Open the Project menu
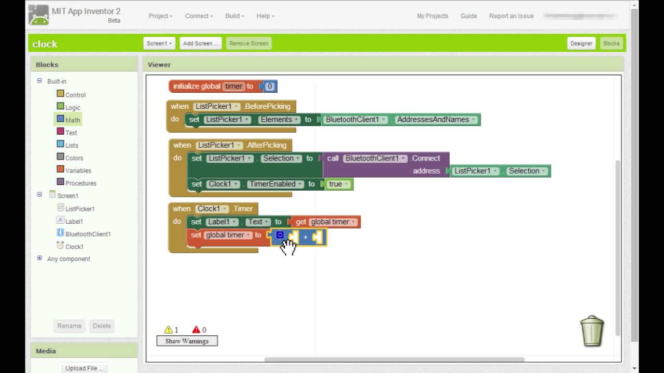 point(160,16)
